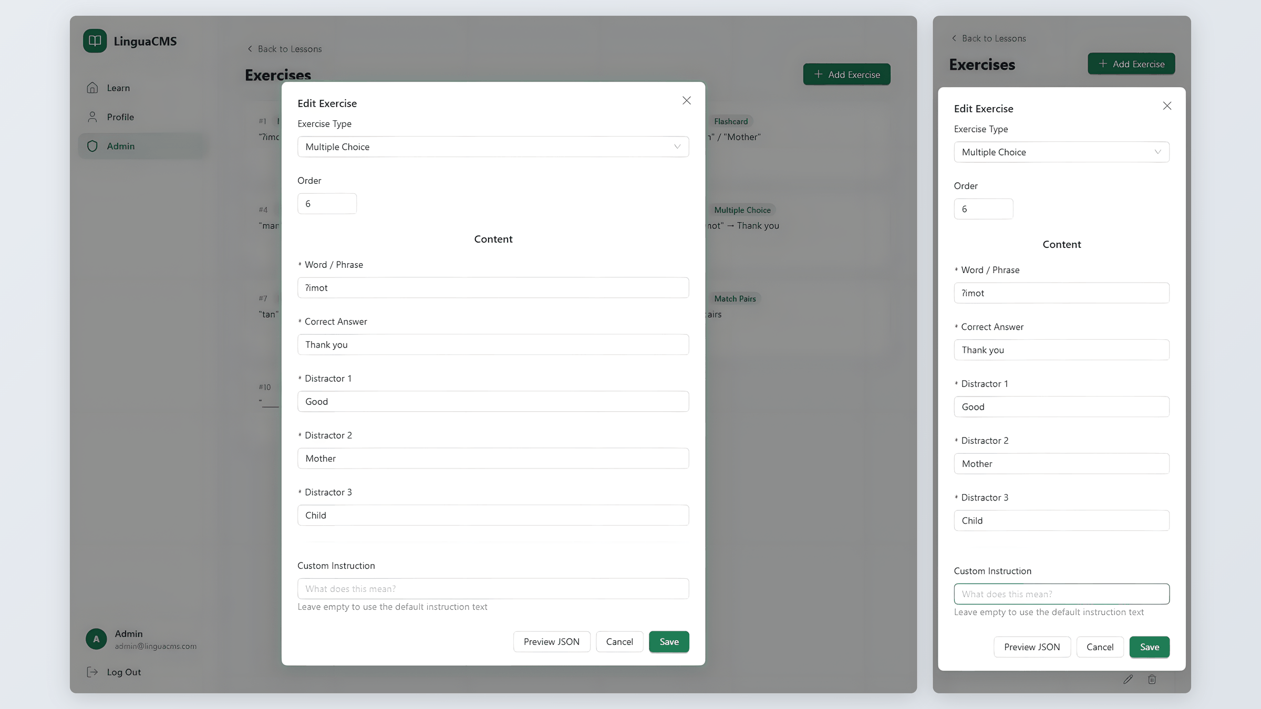Select the Admin shield item in sidebar
1261x709 pixels.
click(92, 146)
